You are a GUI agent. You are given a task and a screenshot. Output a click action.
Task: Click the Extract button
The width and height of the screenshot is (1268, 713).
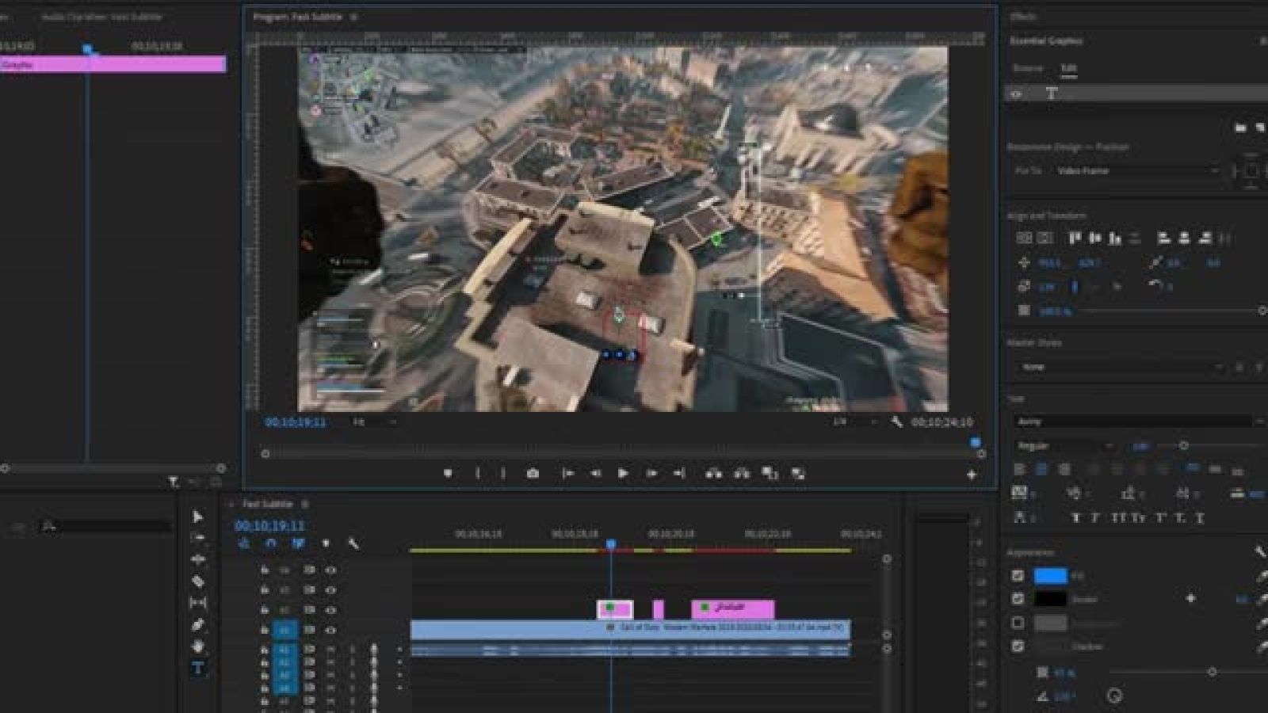(742, 474)
